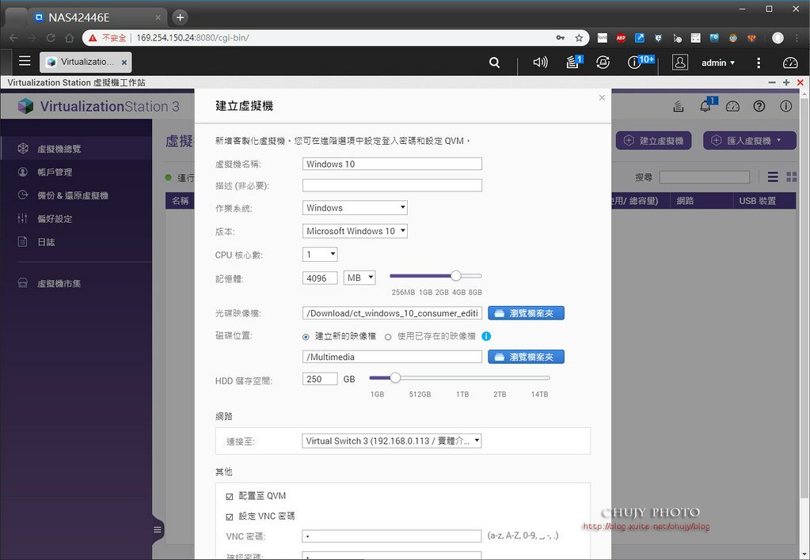This screenshot has height=560, width=810.
Task: Select 使用已存在的映像檔 radio option
Action: pos(388,337)
